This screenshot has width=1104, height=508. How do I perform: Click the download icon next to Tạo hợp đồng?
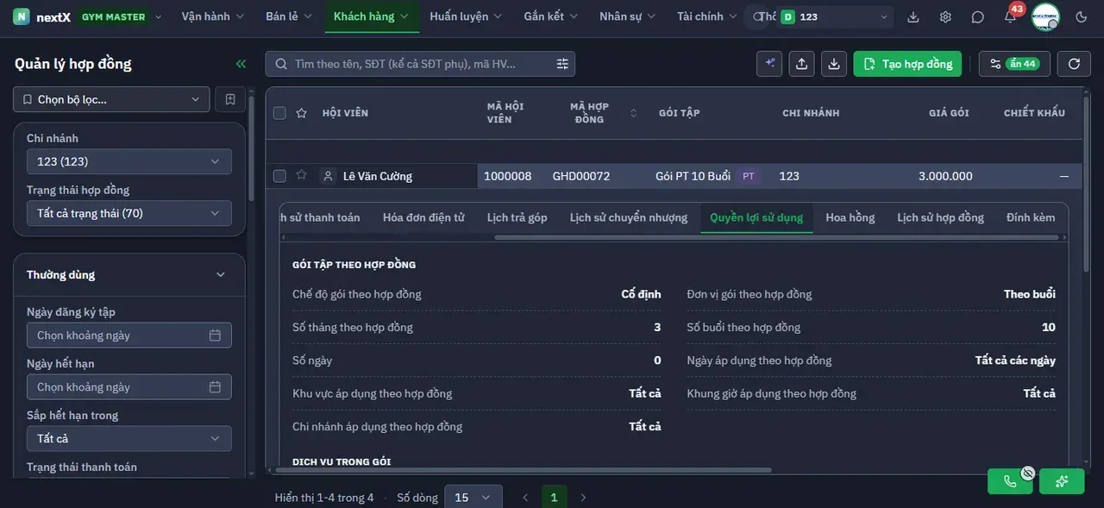833,64
